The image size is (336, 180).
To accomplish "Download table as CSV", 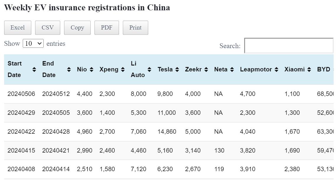I will 48,28.
